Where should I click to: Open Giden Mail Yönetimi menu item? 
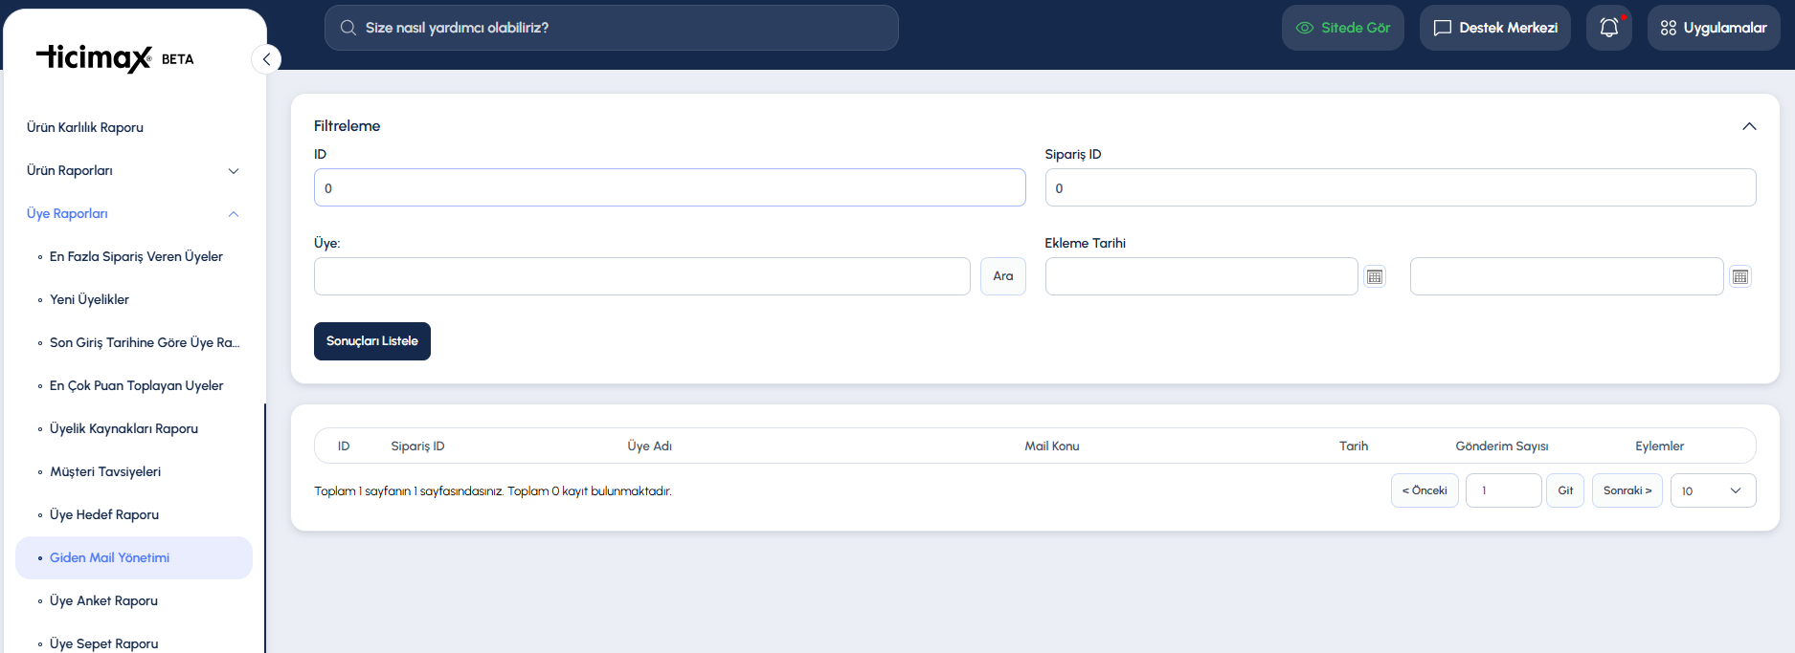tap(109, 557)
